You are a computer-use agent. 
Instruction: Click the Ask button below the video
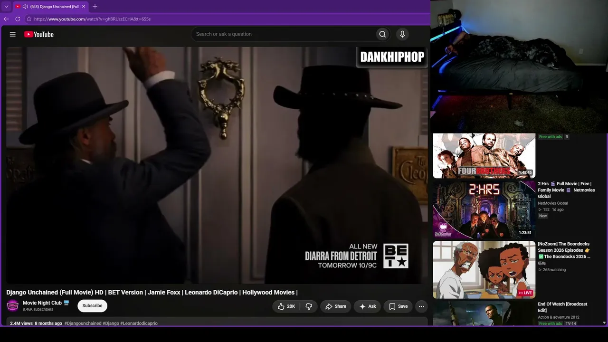click(x=367, y=306)
